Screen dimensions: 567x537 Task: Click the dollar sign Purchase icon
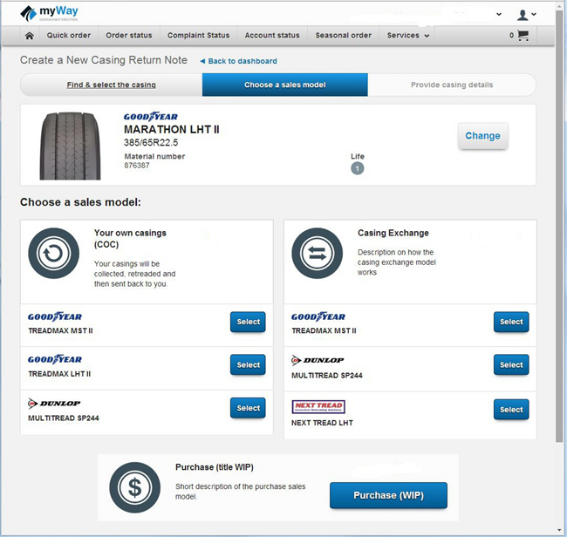tap(134, 488)
